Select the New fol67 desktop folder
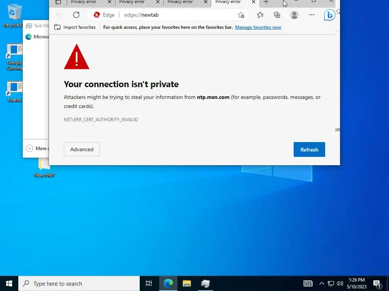This screenshot has height=291, width=389. pos(44,168)
